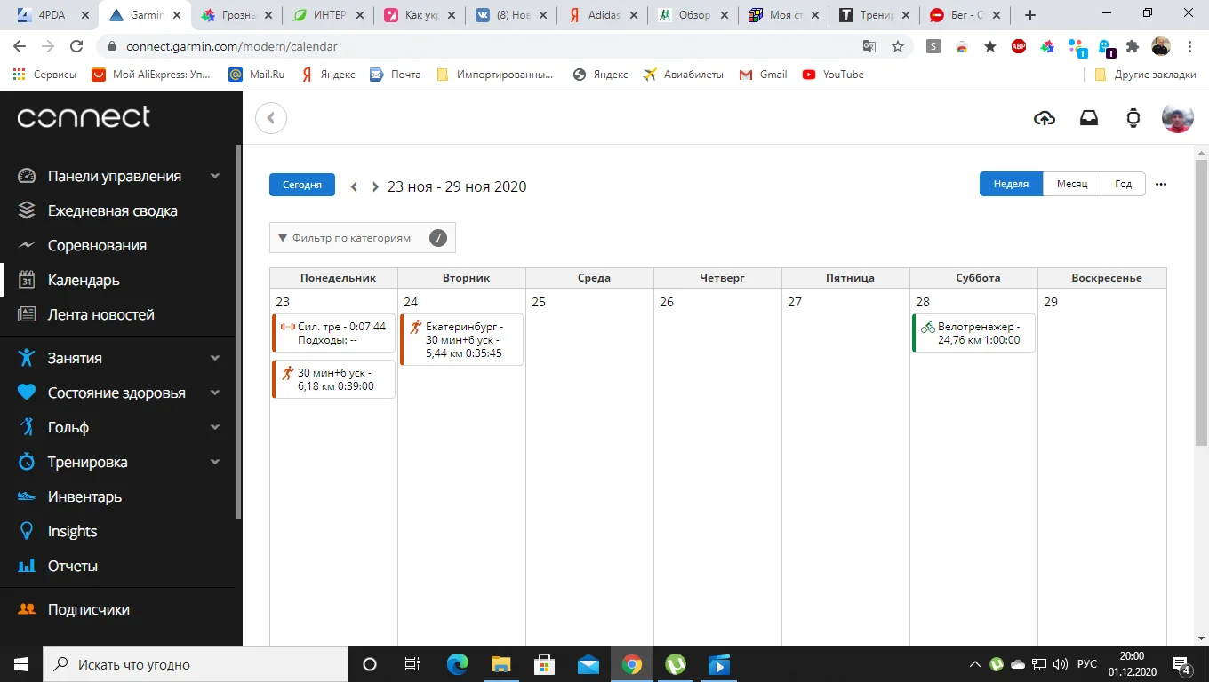This screenshot has width=1209, height=682.
Task: Open the Авиабилеты bookmark
Action: (684, 75)
